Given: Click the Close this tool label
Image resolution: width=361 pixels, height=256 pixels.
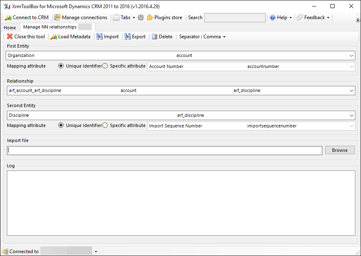Looking at the screenshot, I should coord(29,37).
